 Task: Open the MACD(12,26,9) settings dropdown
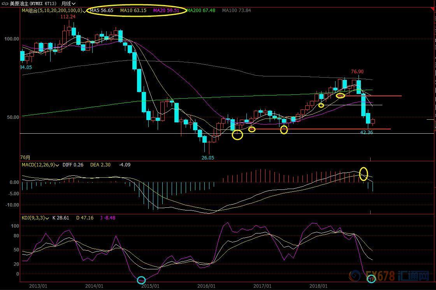tap(57, 165)
